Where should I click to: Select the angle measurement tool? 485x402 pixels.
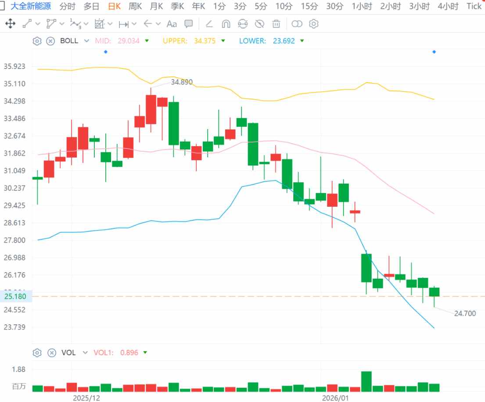coord(209,24)
